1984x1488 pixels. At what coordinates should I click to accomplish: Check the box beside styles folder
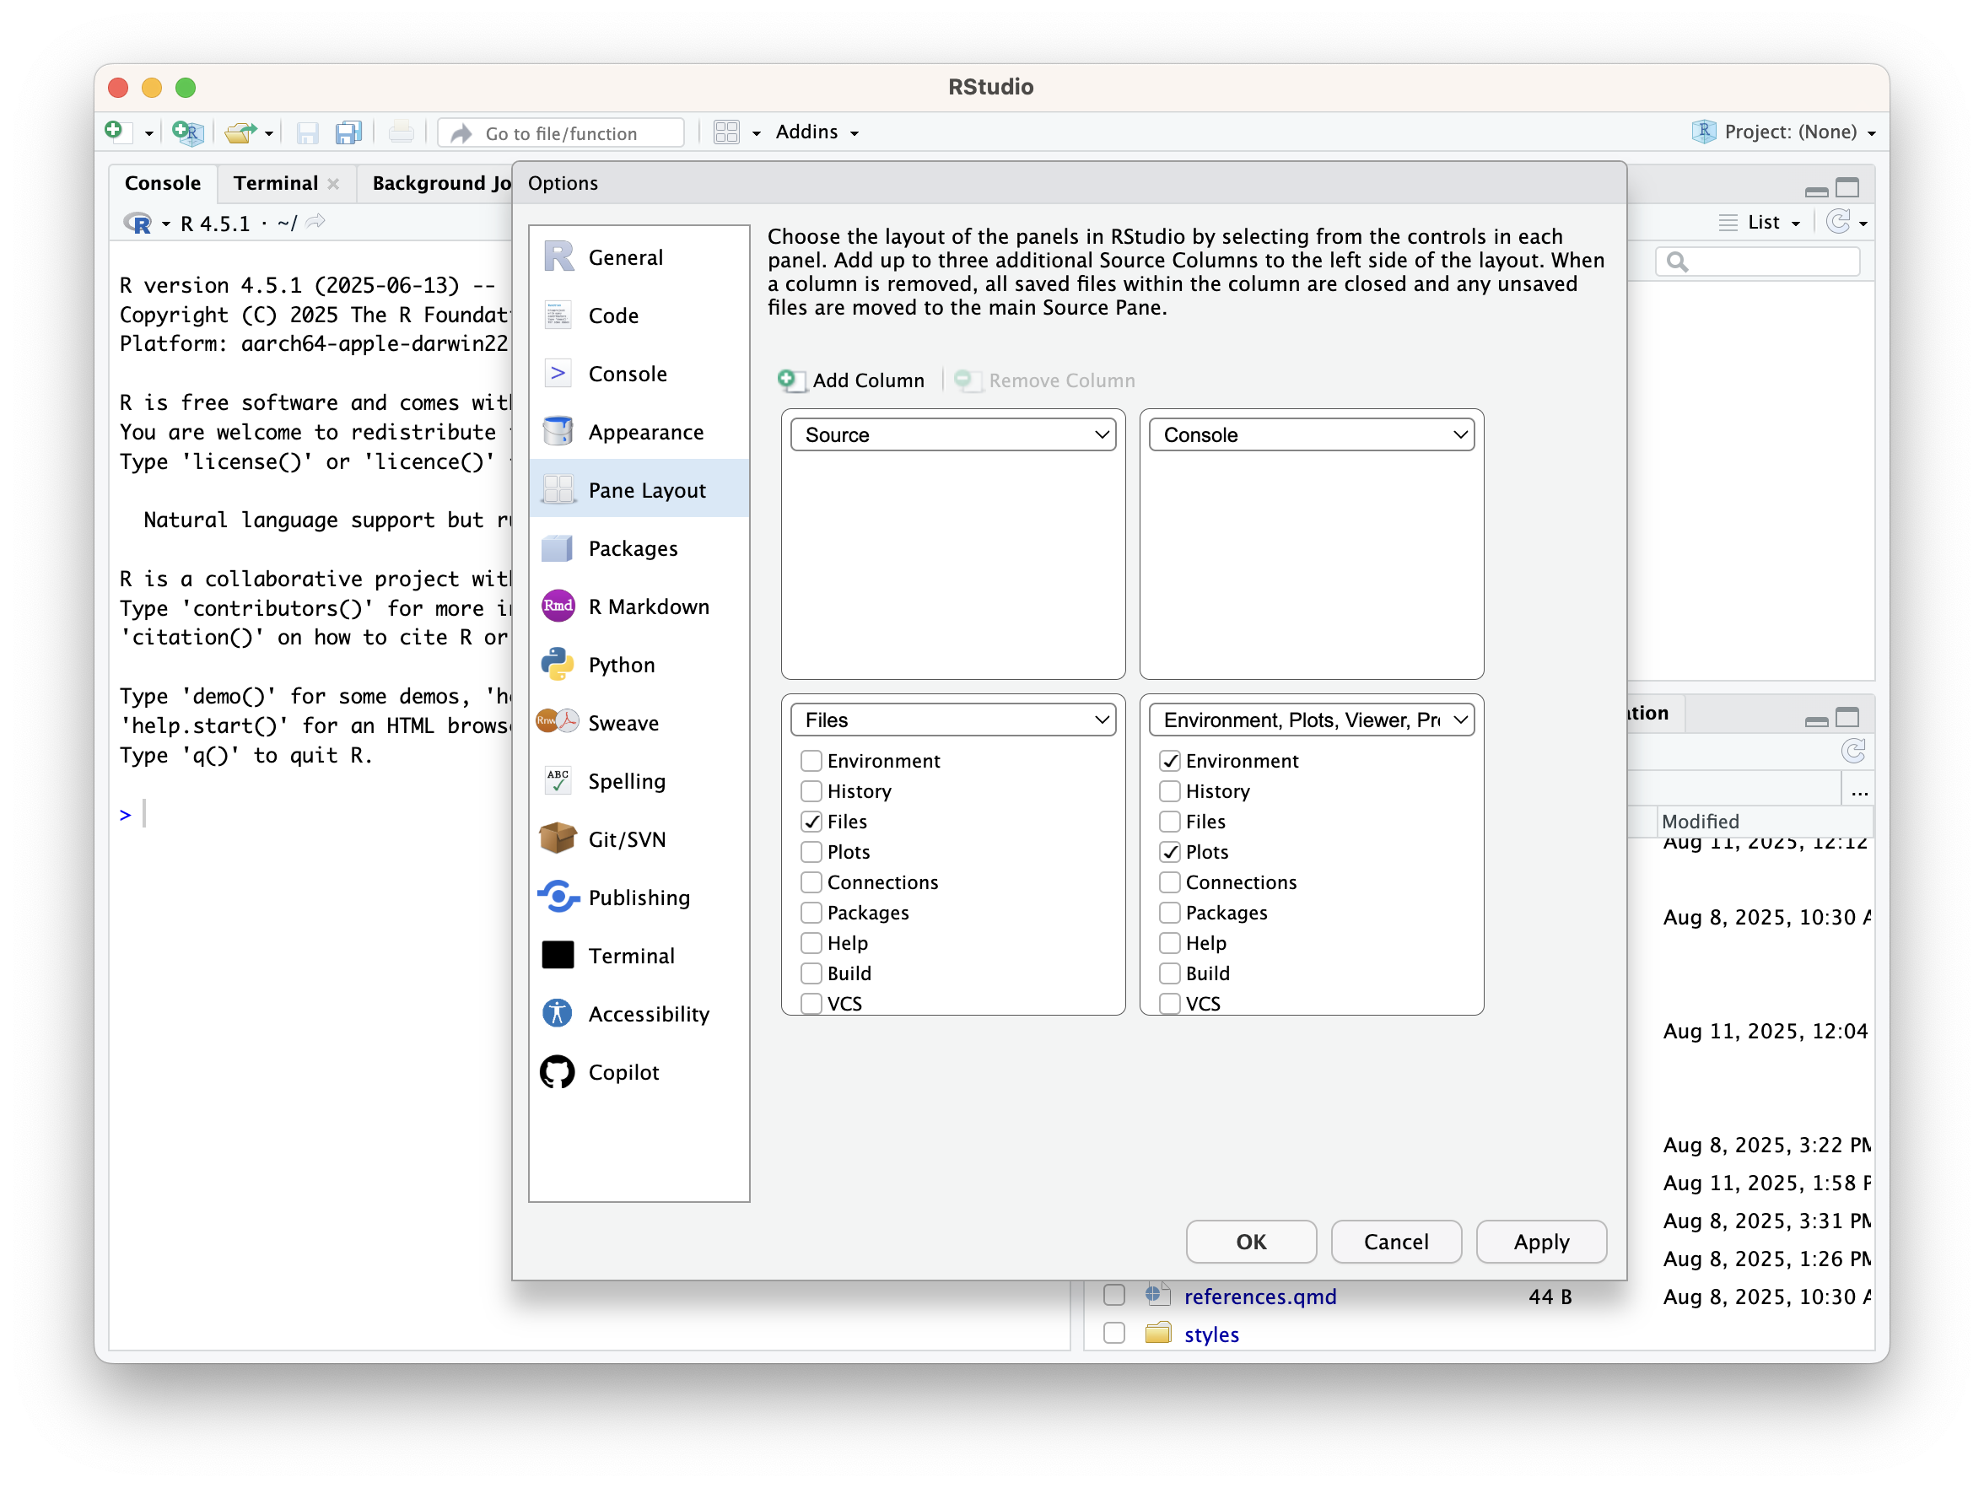tap(1114, 1333)
